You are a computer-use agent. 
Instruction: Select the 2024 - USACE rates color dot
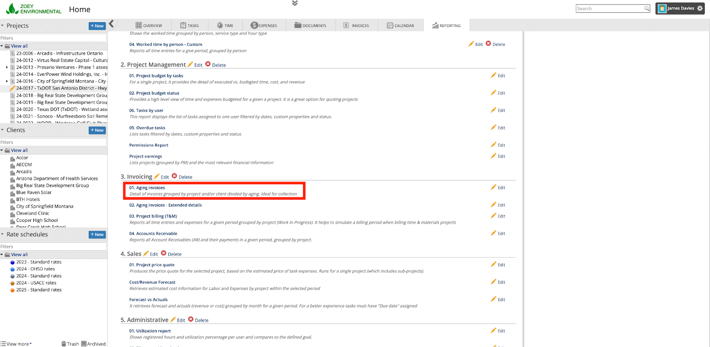12,283
